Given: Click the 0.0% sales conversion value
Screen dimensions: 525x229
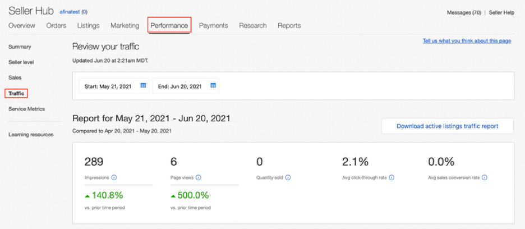Looking at the screenshot, I should click(x=441, y=162).
